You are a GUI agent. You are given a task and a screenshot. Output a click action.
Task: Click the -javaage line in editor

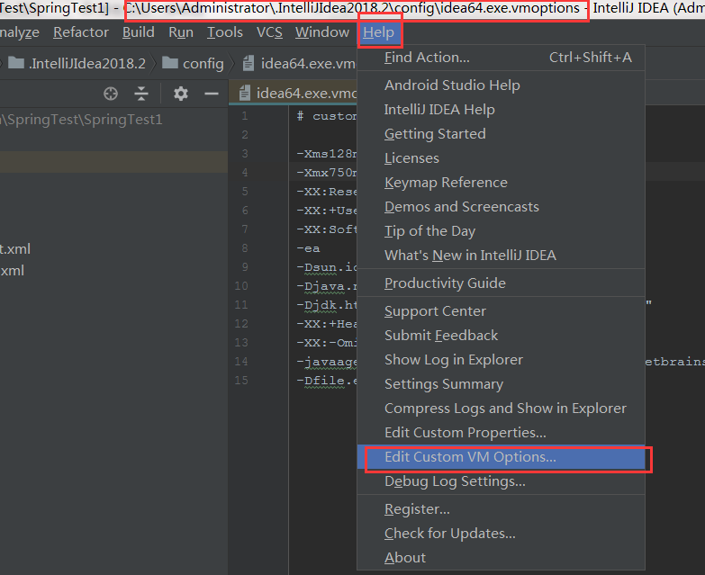[x=327, y=362]
